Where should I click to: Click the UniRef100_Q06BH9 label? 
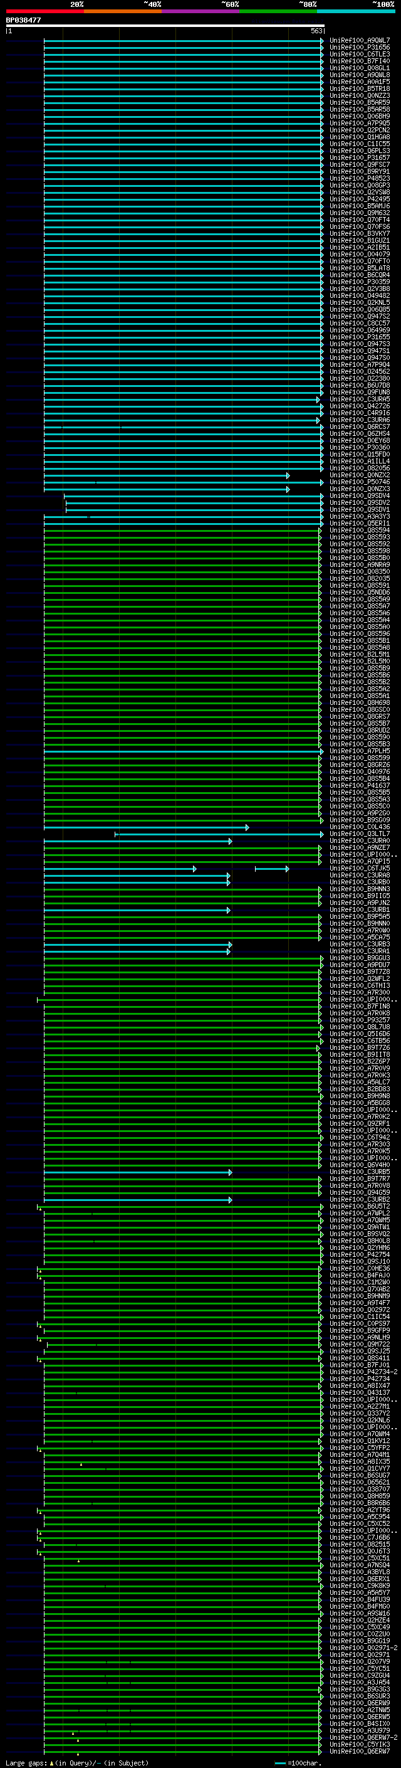(x=360, y=117)
